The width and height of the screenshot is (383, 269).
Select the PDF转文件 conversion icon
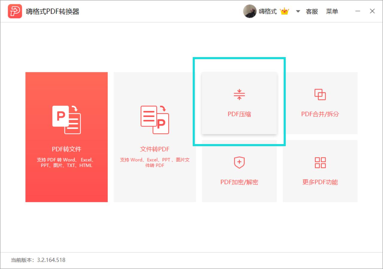pos(66,120)
